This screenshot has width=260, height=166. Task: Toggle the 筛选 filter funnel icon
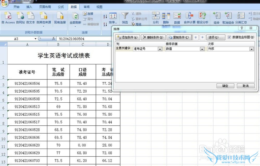[x=125, y=16]
